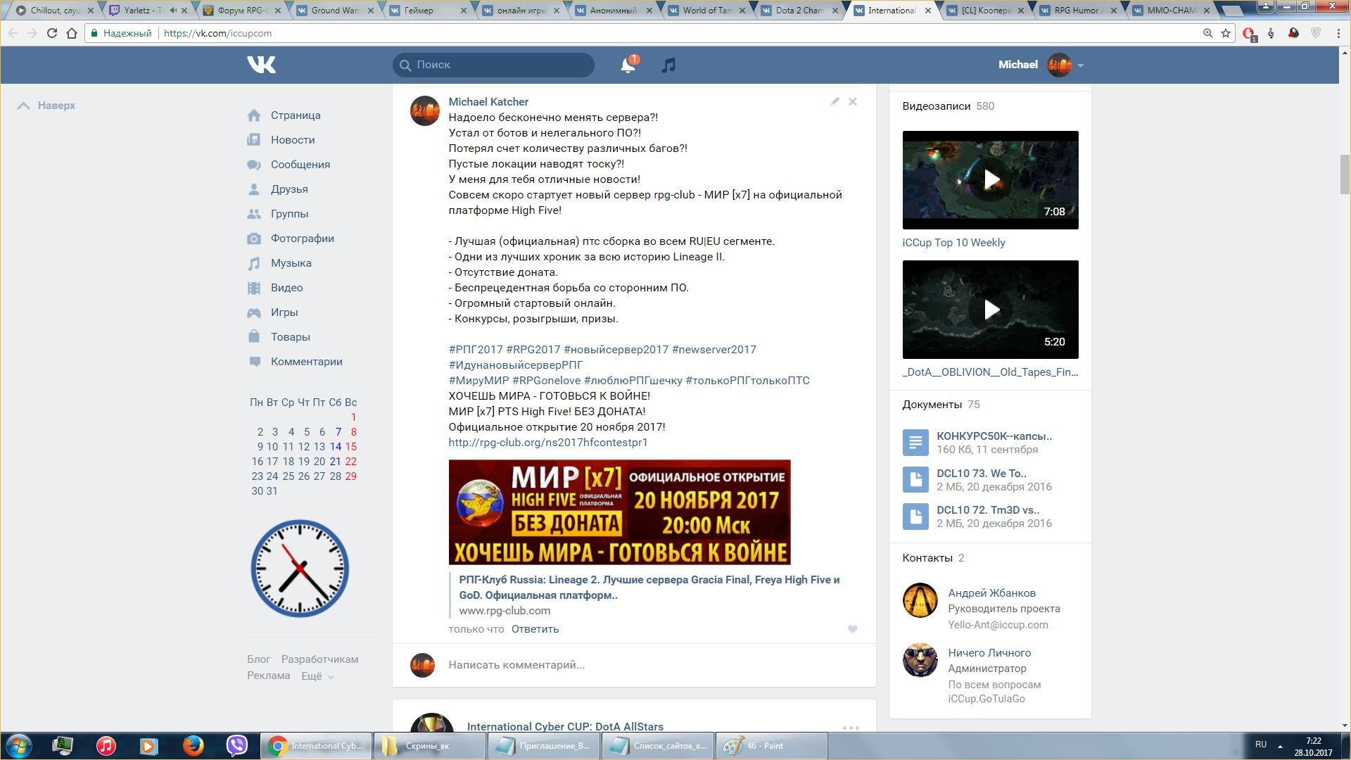The height and width of the screenshot is (760, 1351).
Task: Expand the Ещё footer menu
Action: point(317,676)
